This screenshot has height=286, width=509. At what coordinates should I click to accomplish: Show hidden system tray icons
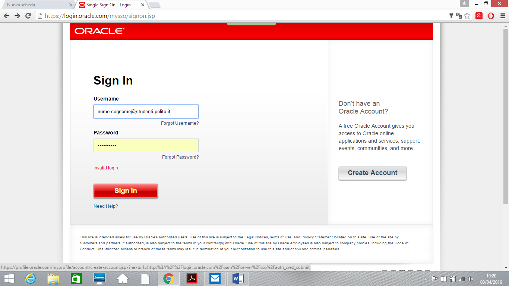click(x=426, y=279)
